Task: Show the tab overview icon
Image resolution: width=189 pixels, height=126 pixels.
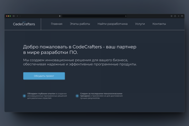Action: 182,16
